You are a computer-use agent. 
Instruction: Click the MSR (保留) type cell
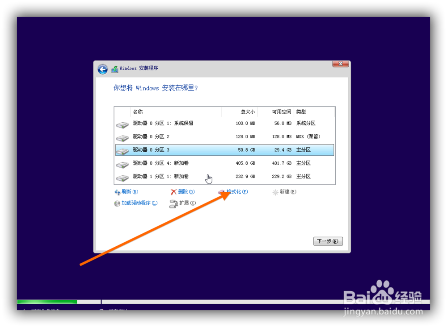308,137
